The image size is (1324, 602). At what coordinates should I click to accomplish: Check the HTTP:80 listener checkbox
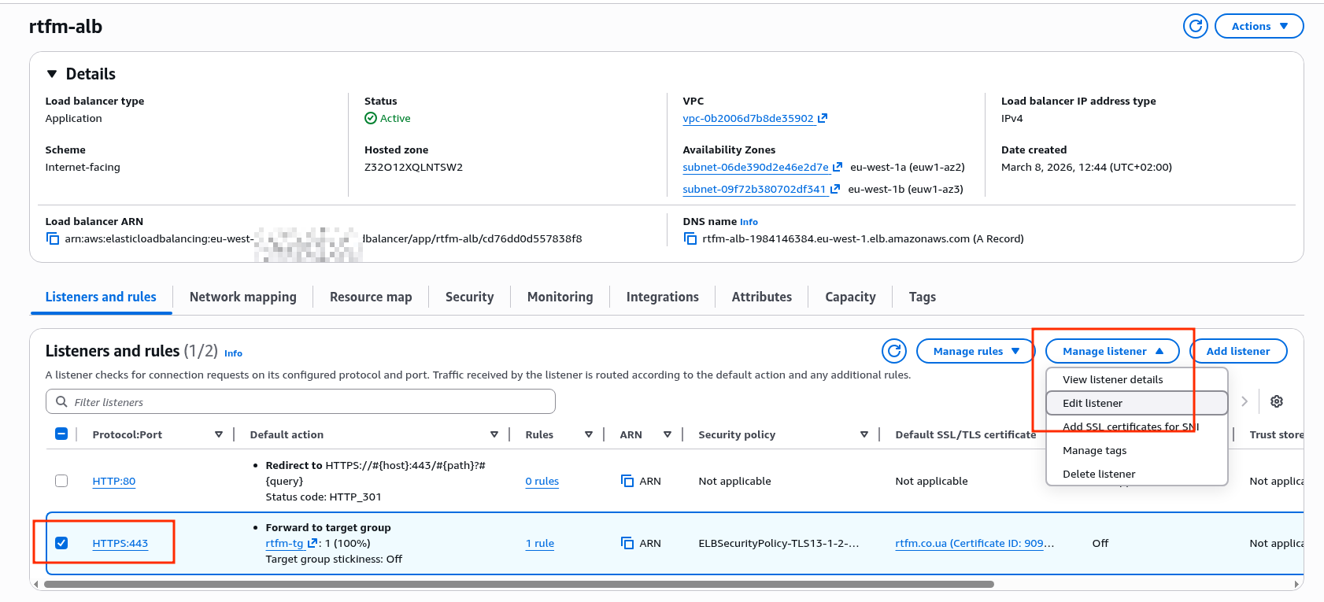(x=61, y=481)
